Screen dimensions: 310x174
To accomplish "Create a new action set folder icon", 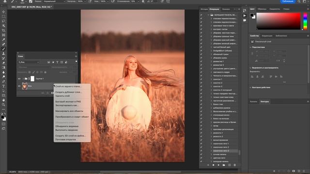I will coord(224,165).
